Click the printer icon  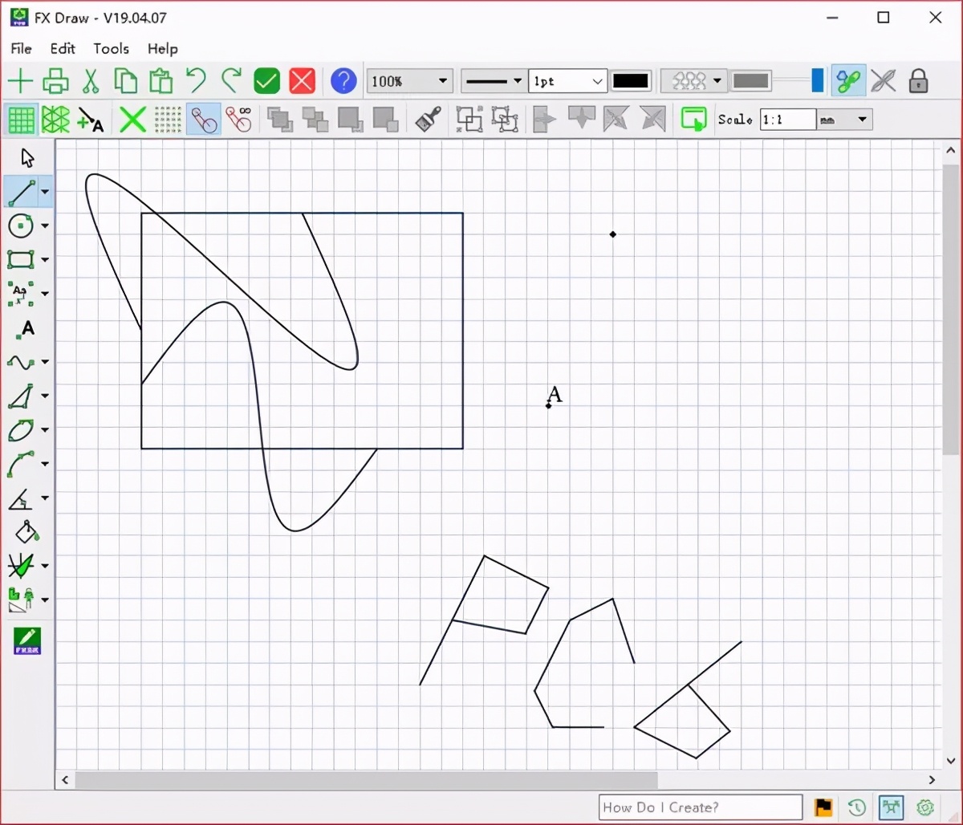55,81
